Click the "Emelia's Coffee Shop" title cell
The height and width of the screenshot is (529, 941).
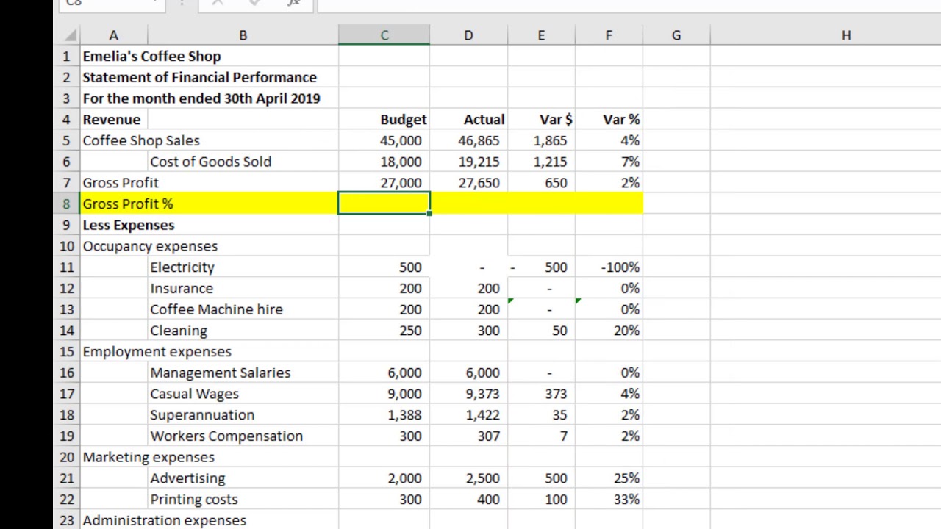[151, 57]
